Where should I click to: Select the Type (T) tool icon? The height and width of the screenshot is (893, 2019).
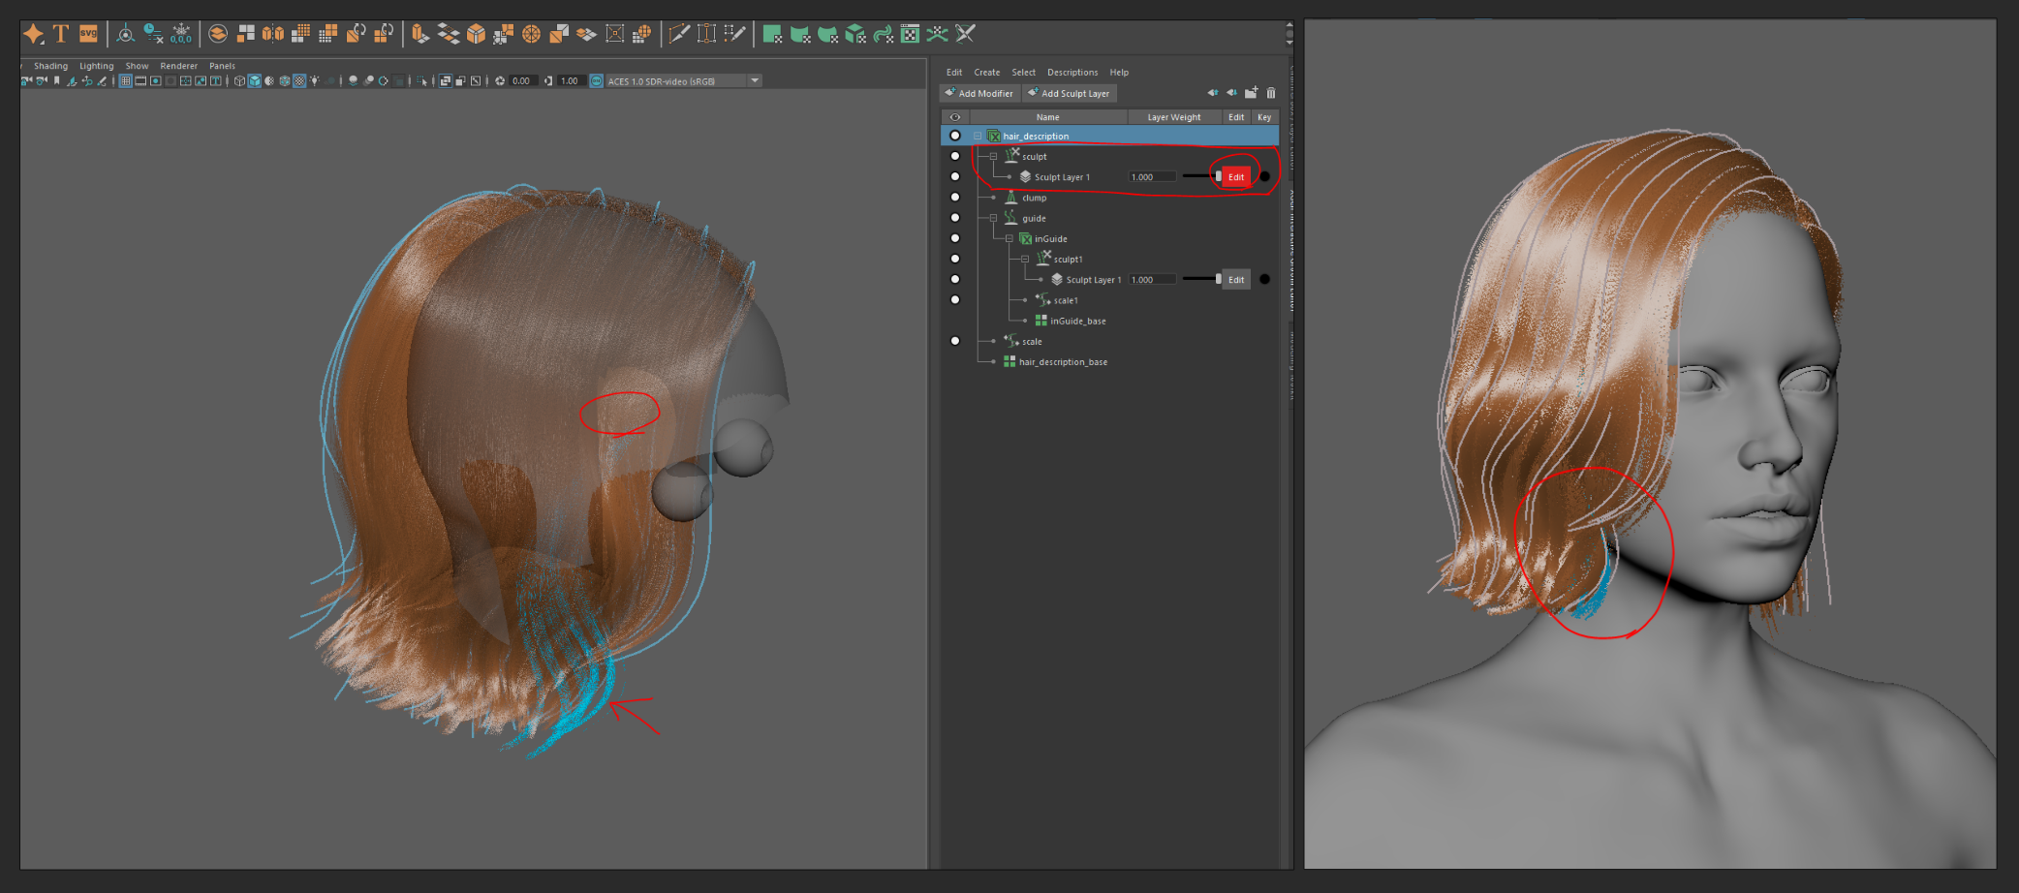(x=61, y=34)
